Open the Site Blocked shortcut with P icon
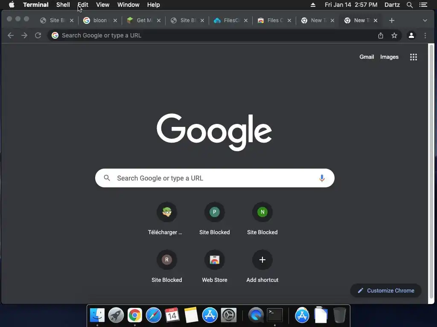Screen dimensions: 437x327 pyautogui.click(x=215, y=219)
